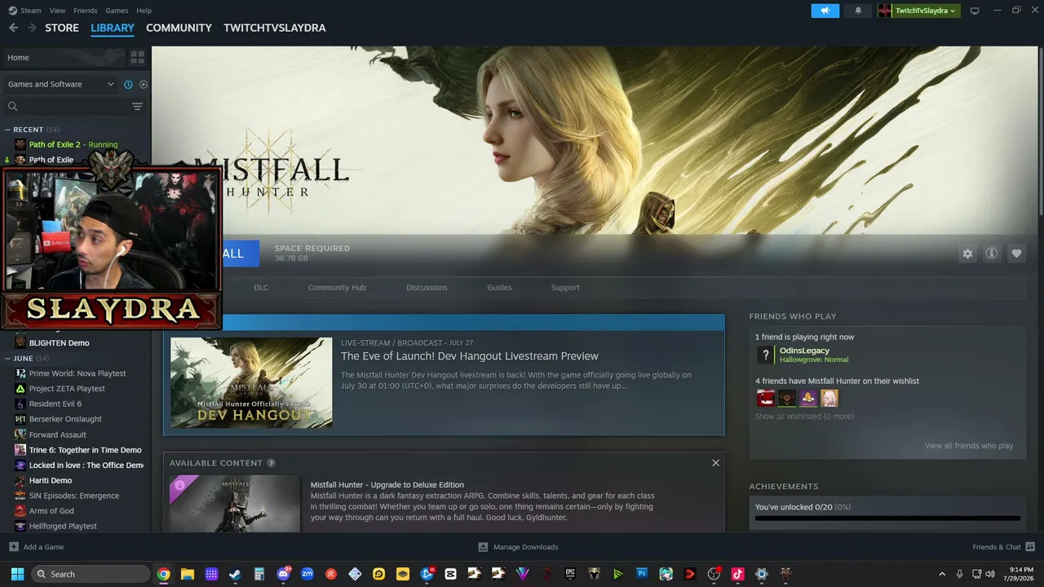This screenshot has width=1044, height=587.
Task: Go to the STORE tab
Action: point(62,28)
